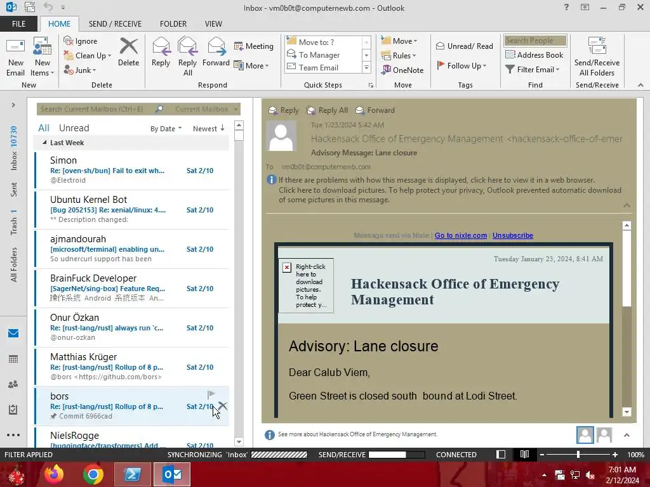Filter the list to Unread messages
Image resolution: width=650 pixels, height=487 pixels.
point(74,128)
